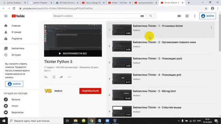The width and height of the screenshot is (221, 124).
Task: Open the YouTube apps grid icon
Action: click(x=187, y=16)
